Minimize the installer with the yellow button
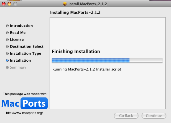 (9, 4)
